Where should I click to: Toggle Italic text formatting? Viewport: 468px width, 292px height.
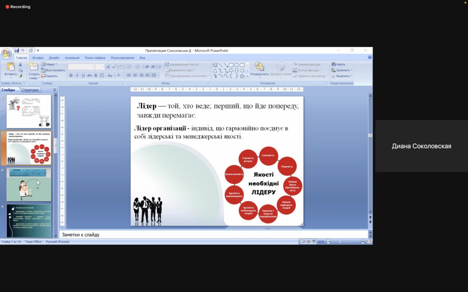[77, 75]
